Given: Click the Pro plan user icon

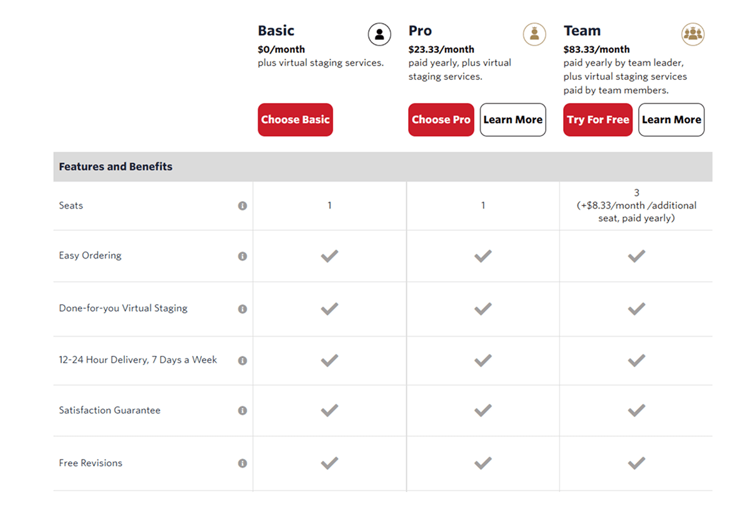Looking at the screenshot, I should click(534, 34).
